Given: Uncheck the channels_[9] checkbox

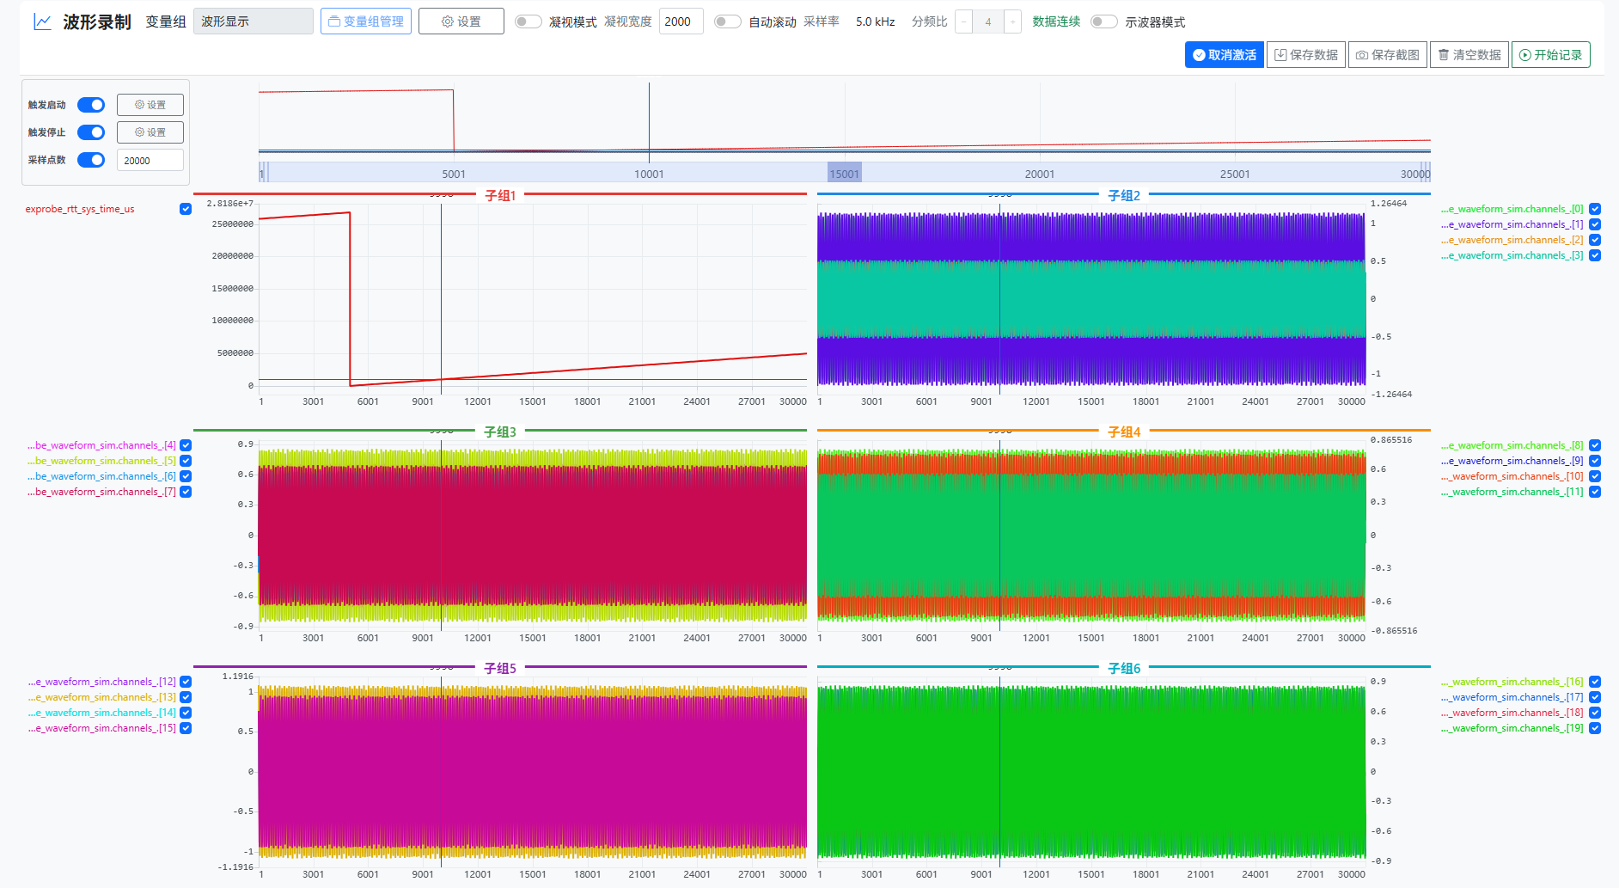Looking at the screenshot, I should (x=1595, y=461).
